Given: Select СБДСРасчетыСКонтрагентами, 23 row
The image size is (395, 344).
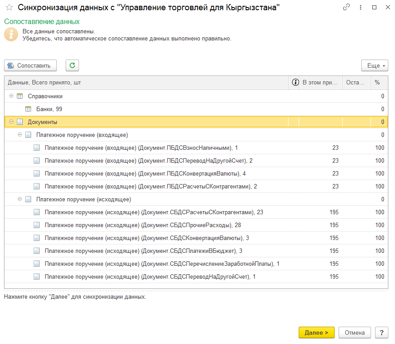Looking at the screenshot, I should click(196, 212).
